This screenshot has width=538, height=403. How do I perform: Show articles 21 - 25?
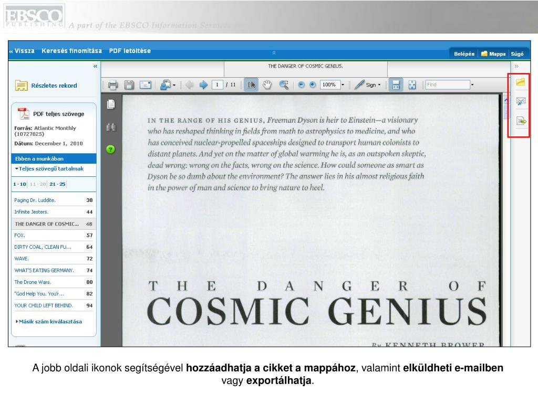coord(57,184)
